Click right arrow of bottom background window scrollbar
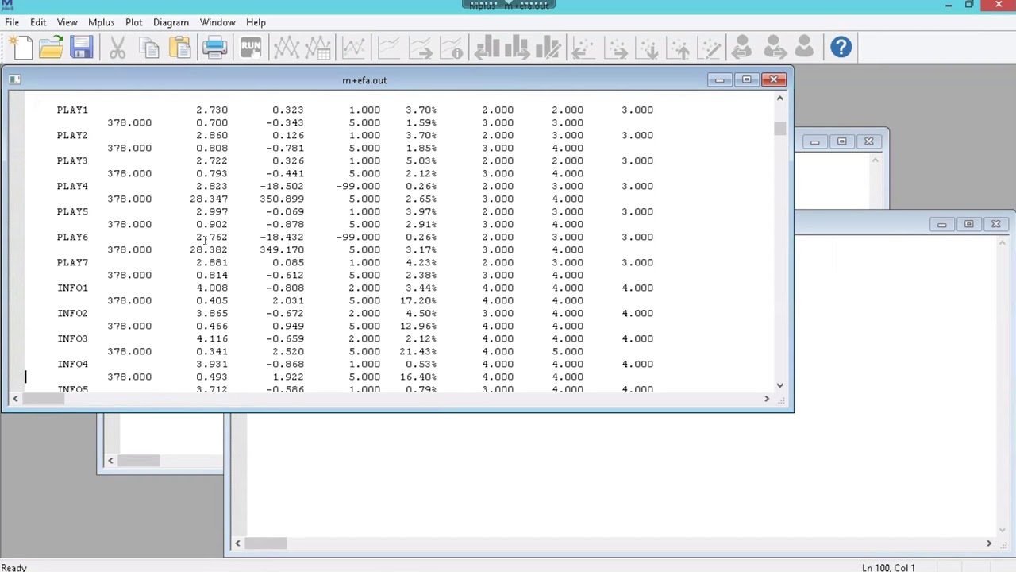Image resolution: width=1016 pixels, height=572 pixels. click(x=988, y=543)
